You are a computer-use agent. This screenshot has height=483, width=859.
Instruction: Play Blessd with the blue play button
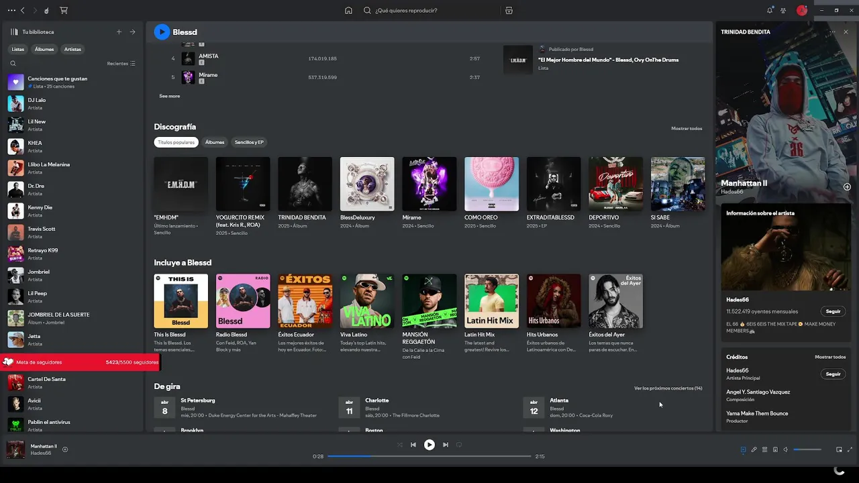[162, 32]
